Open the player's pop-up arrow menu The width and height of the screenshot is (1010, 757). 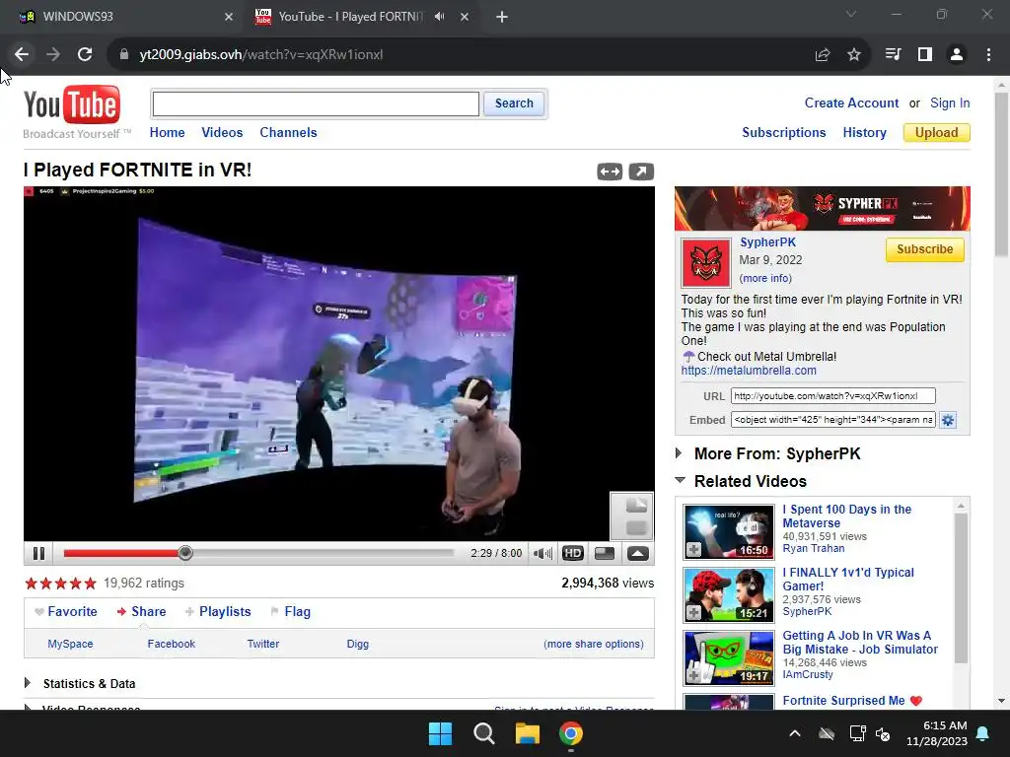pos(638,554)
